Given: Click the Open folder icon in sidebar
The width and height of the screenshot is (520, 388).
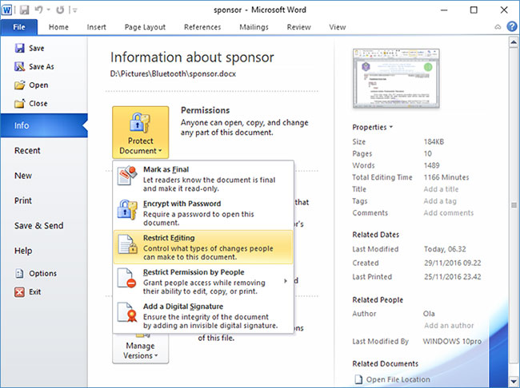Looking at the screenshot, I should pos(19,85).
